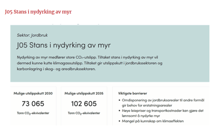
Task: Click the line 'gir behov for erstatningsarealer'
Action: (x=147, y=106)
